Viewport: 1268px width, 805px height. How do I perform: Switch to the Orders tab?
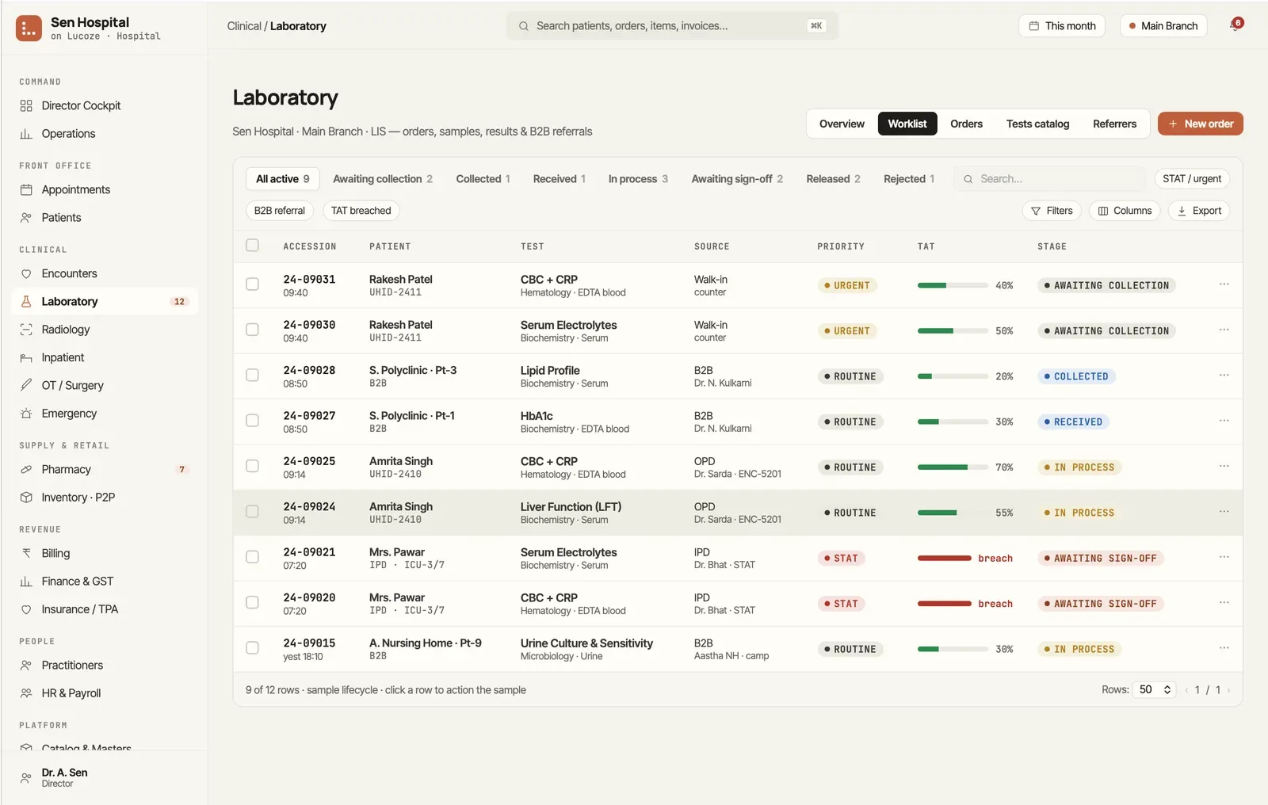[966, 124]
